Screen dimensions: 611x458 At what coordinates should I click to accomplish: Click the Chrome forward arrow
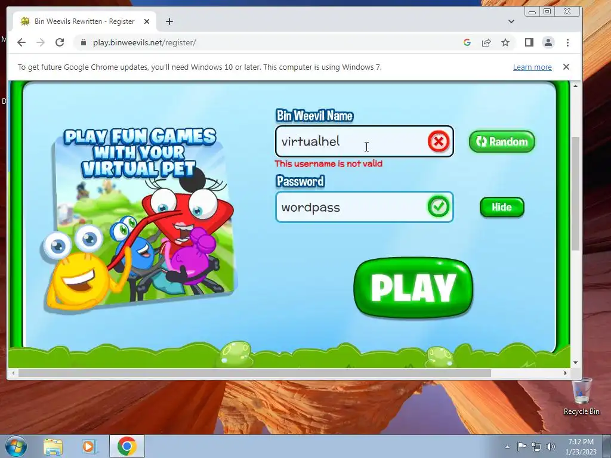coord(41,42)
